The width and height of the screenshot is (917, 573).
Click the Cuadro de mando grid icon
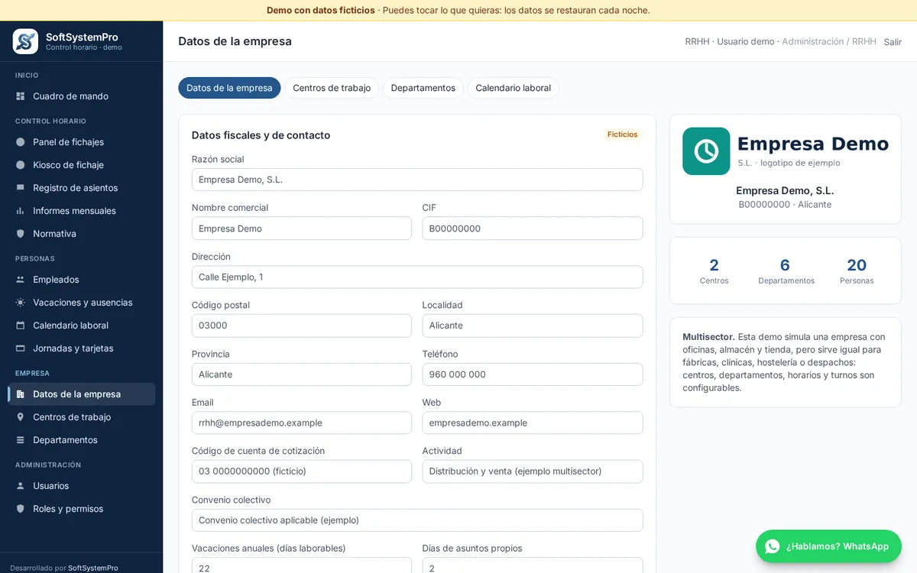coord(21,96)
